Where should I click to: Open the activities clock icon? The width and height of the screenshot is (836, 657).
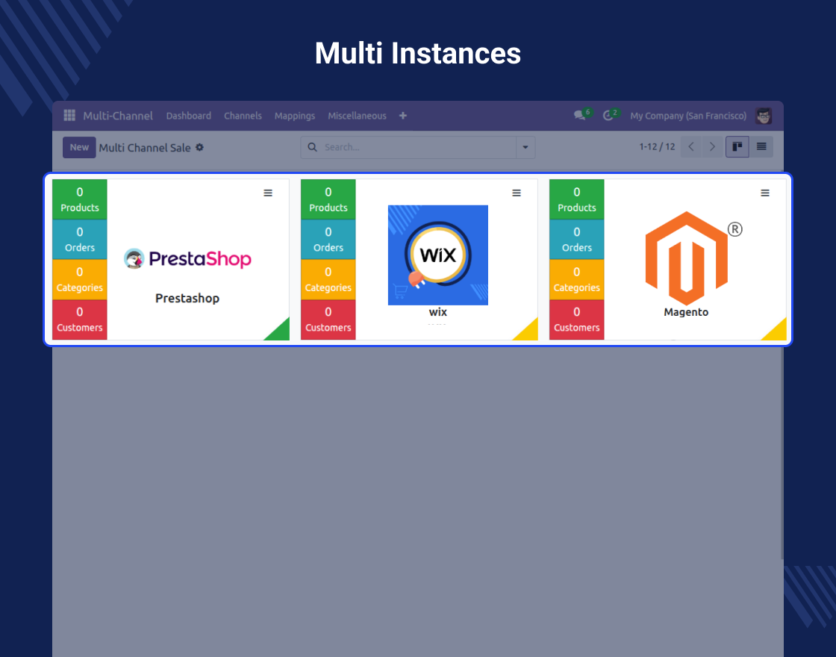coord(608,116)
